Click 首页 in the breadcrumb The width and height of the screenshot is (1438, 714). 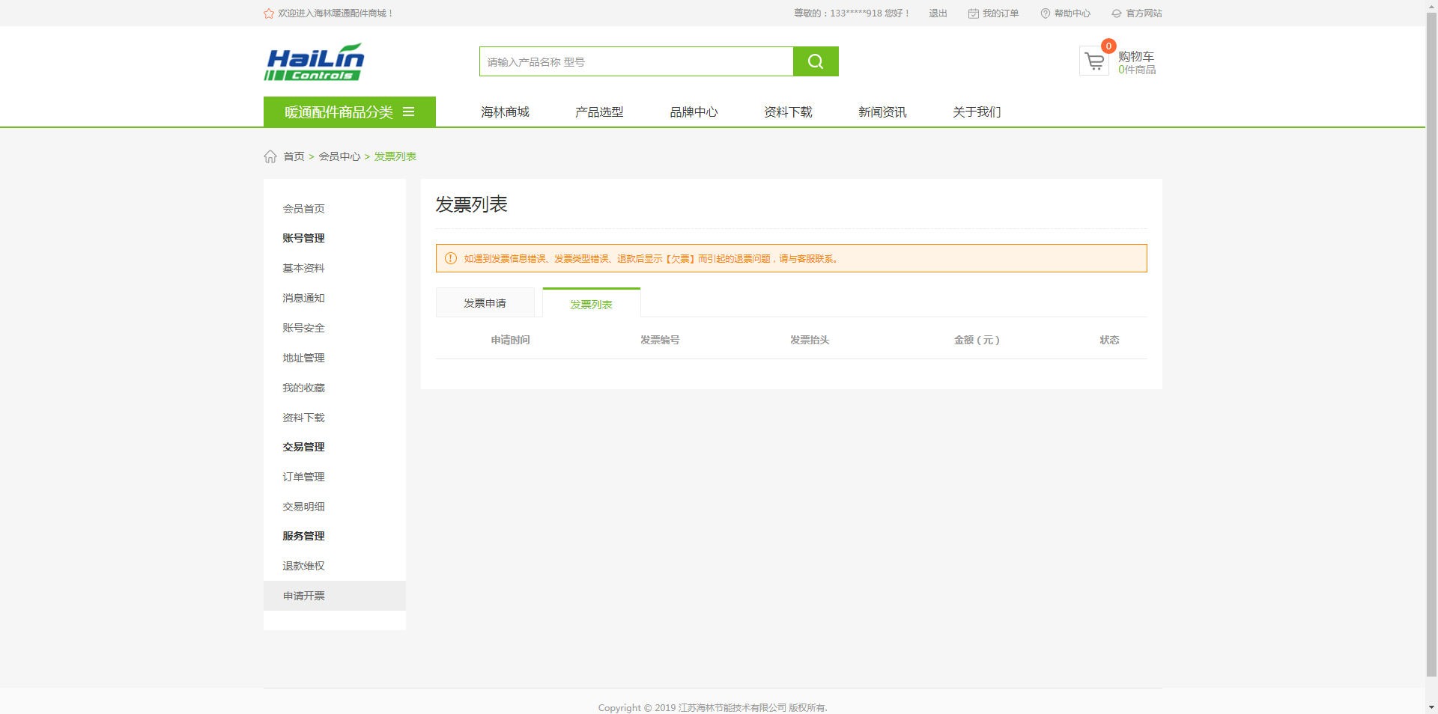click(294, 156)
